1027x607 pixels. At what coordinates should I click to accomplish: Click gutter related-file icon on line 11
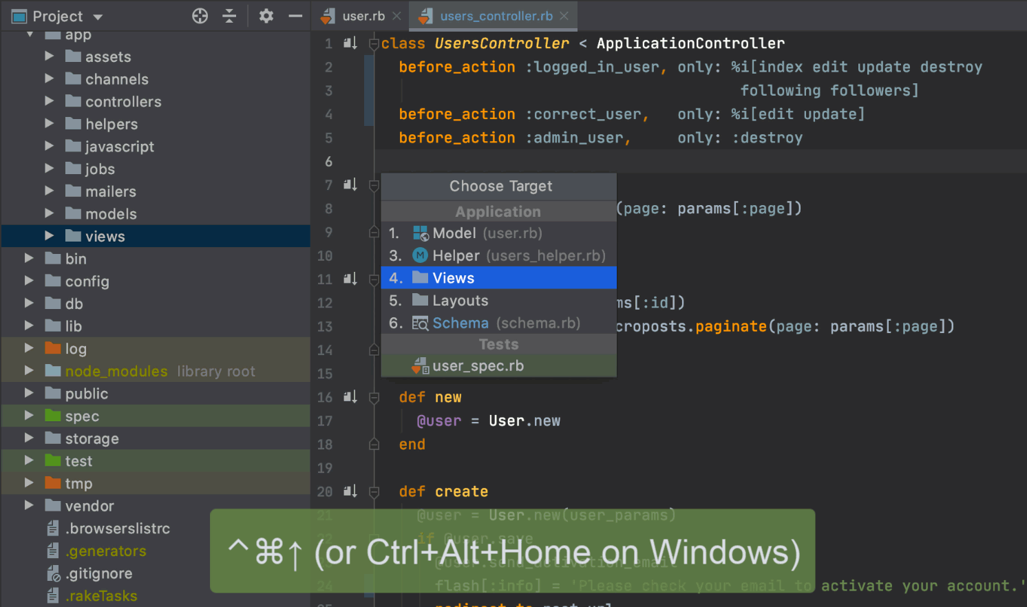coord(350,279)
